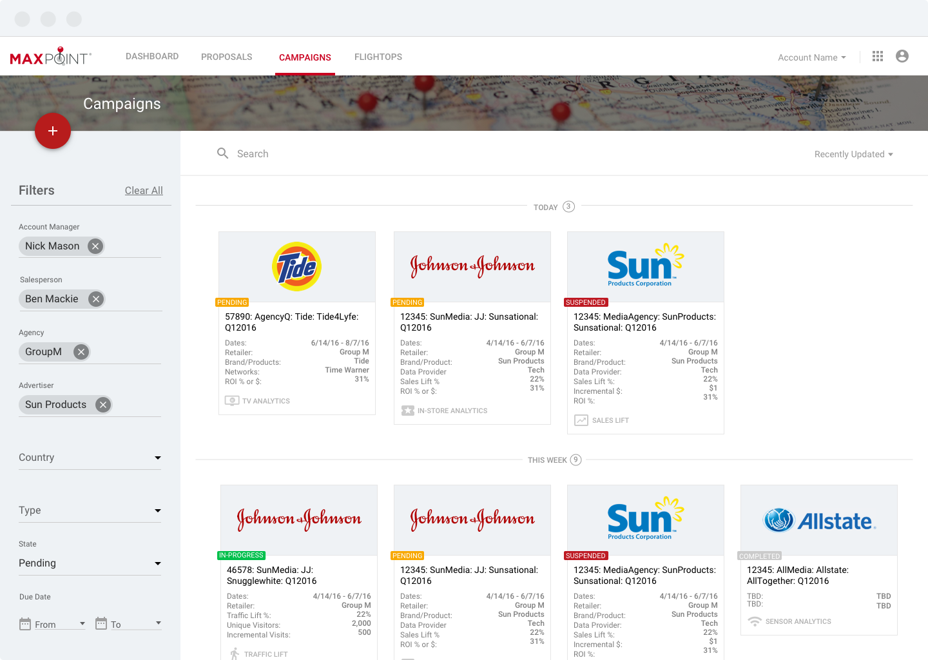This screenshot has height=660, width=928.
Task: Open the apps grid icon in header
Action: (878, 57)
